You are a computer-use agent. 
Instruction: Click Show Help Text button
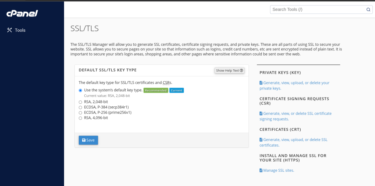(229, 71)
